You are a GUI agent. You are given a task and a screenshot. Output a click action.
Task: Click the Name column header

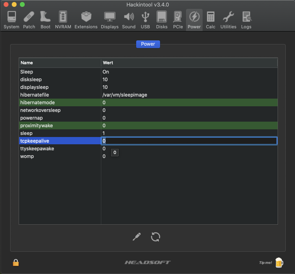(60, 63)
